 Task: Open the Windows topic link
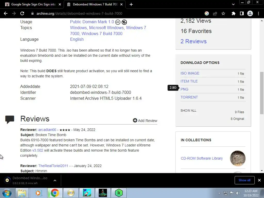78,28
